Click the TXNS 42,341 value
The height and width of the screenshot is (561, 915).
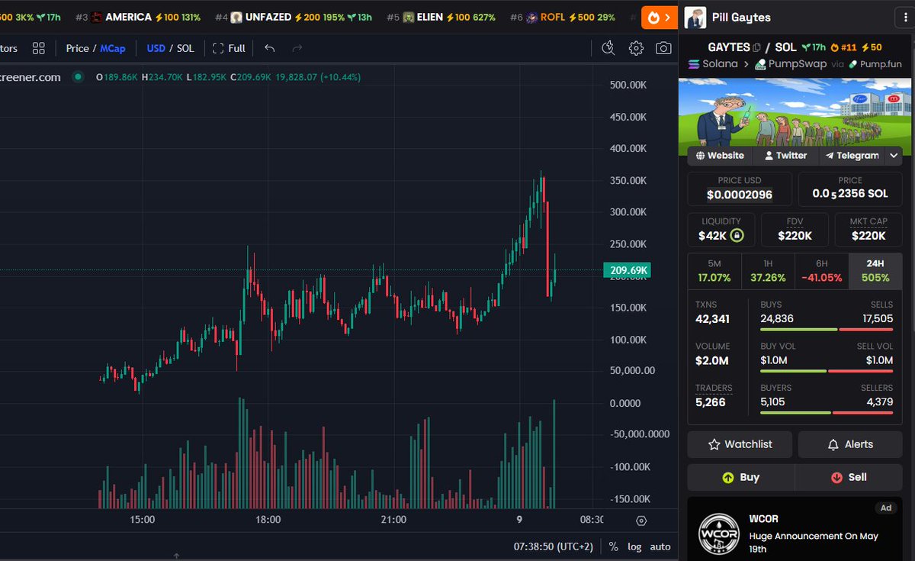pyautogui.click(x=712, y=319)
